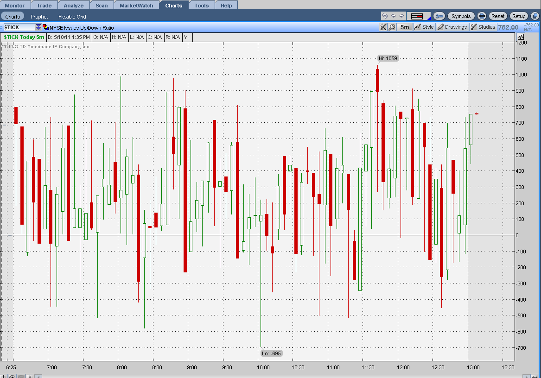
Task: Open the Drawings menu
Action: pyautogui.click(x=452, y=27)
